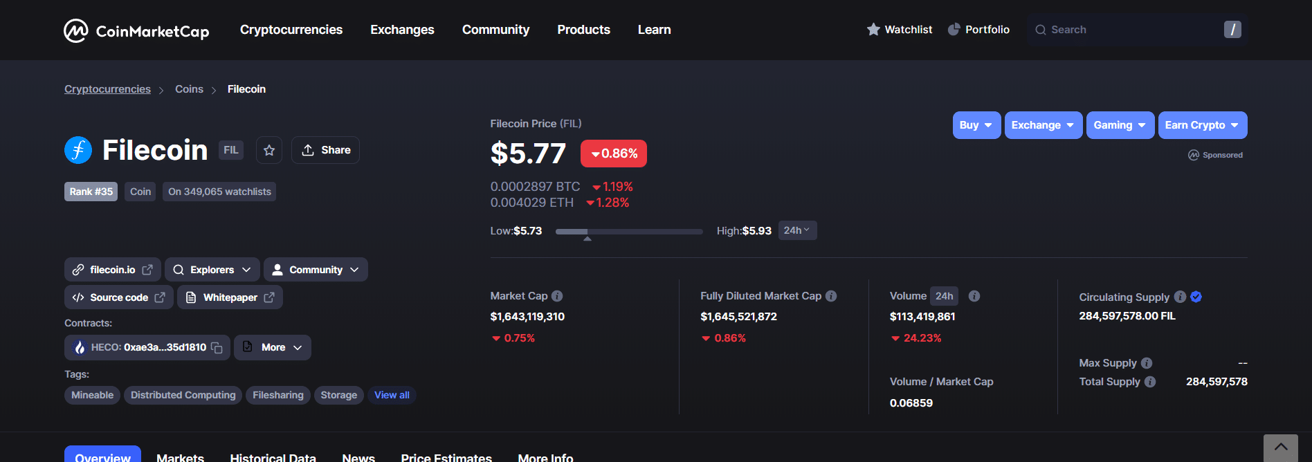Click the Cryptocurrencies breadcrumb link
Screen dimensions: 1312x462
107,89
